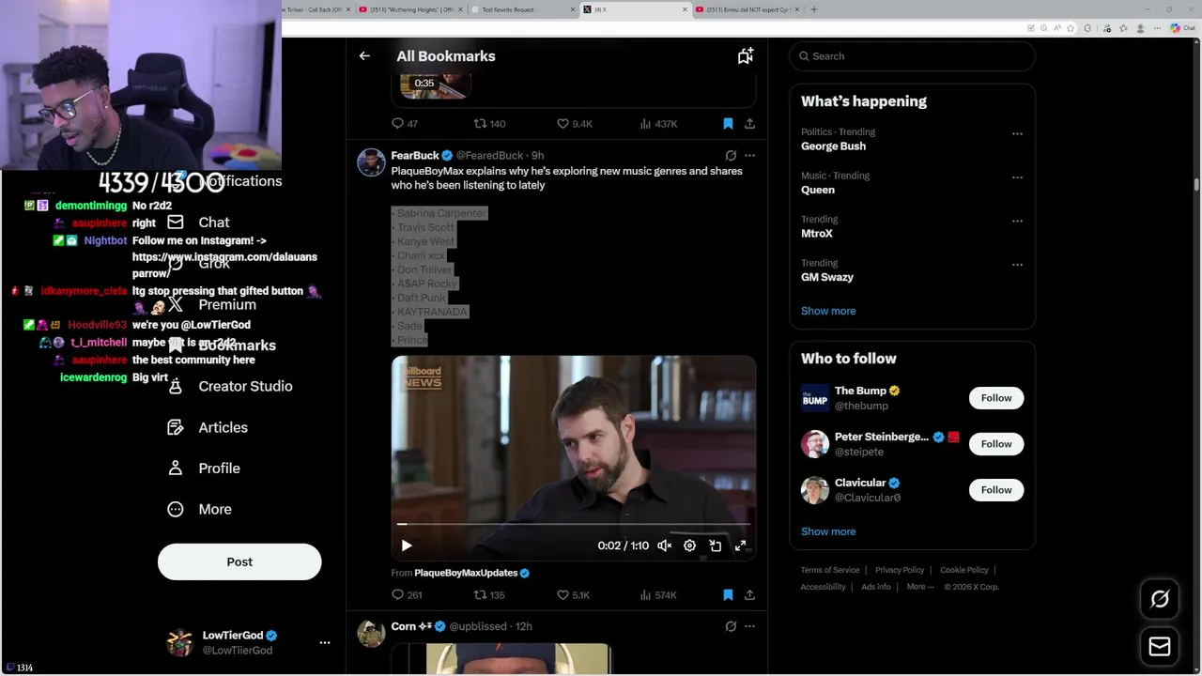Focus the Search field
The width and height of the screenshot is (1202, 676).
(913, 56)
